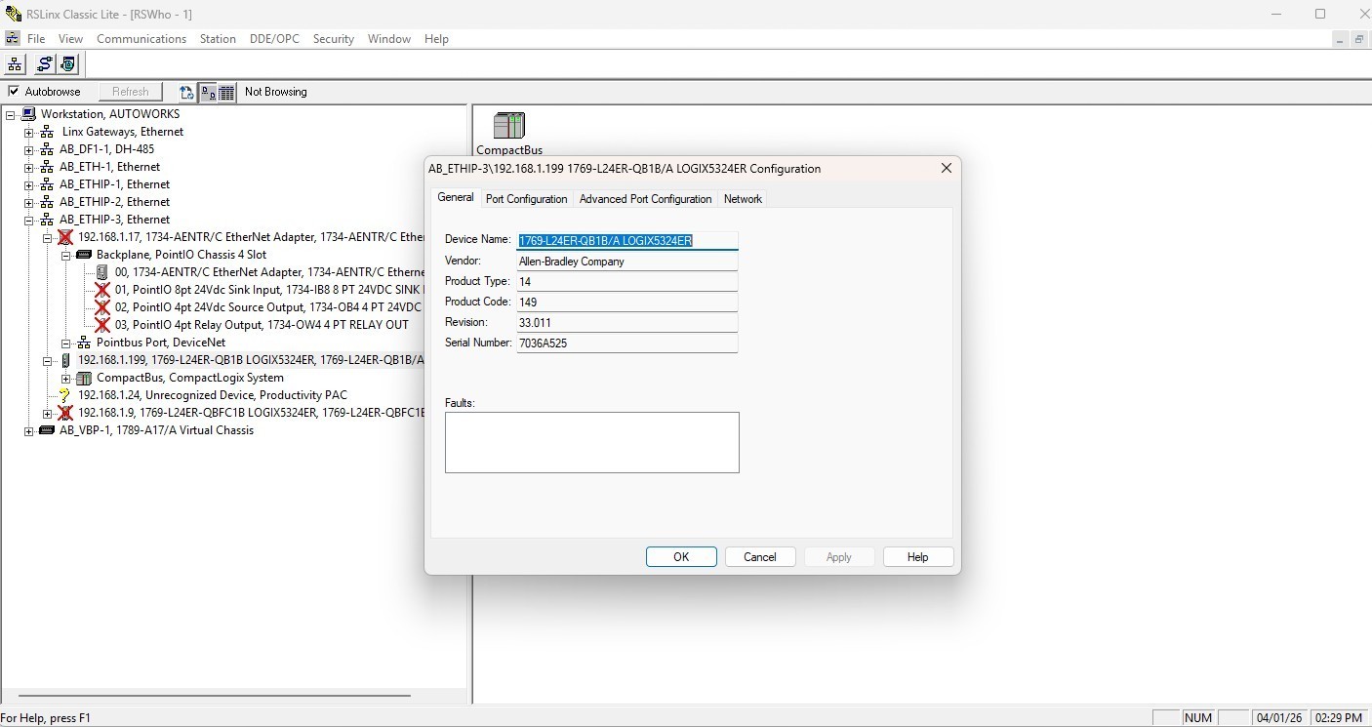
Task: Click the AB_ETH-1 driver network icon
Action: 47,167
